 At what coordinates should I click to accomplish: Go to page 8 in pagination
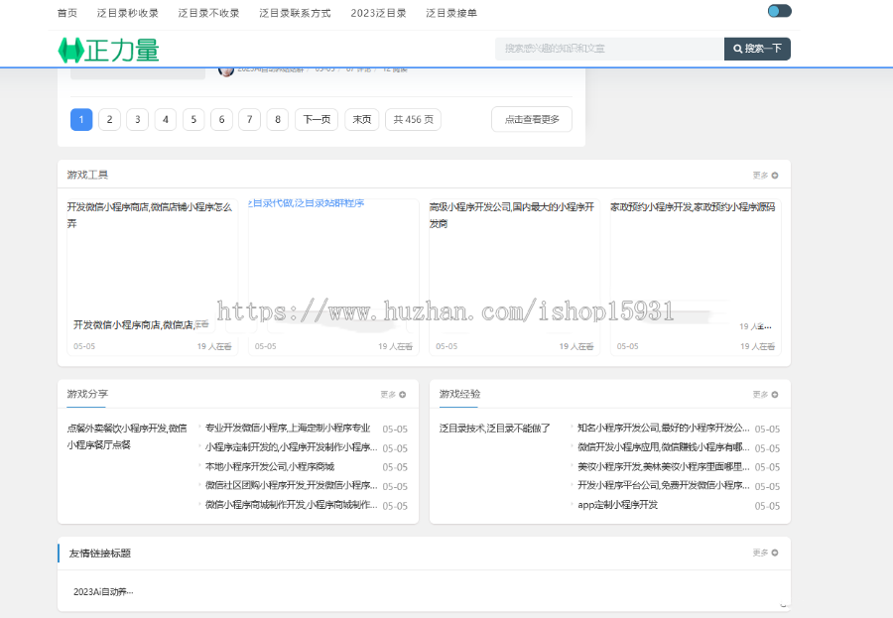(x=278, y=120)
